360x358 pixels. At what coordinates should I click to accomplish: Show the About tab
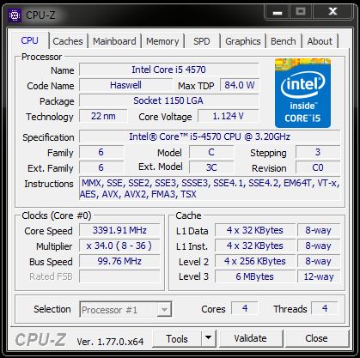coord(320,41)
